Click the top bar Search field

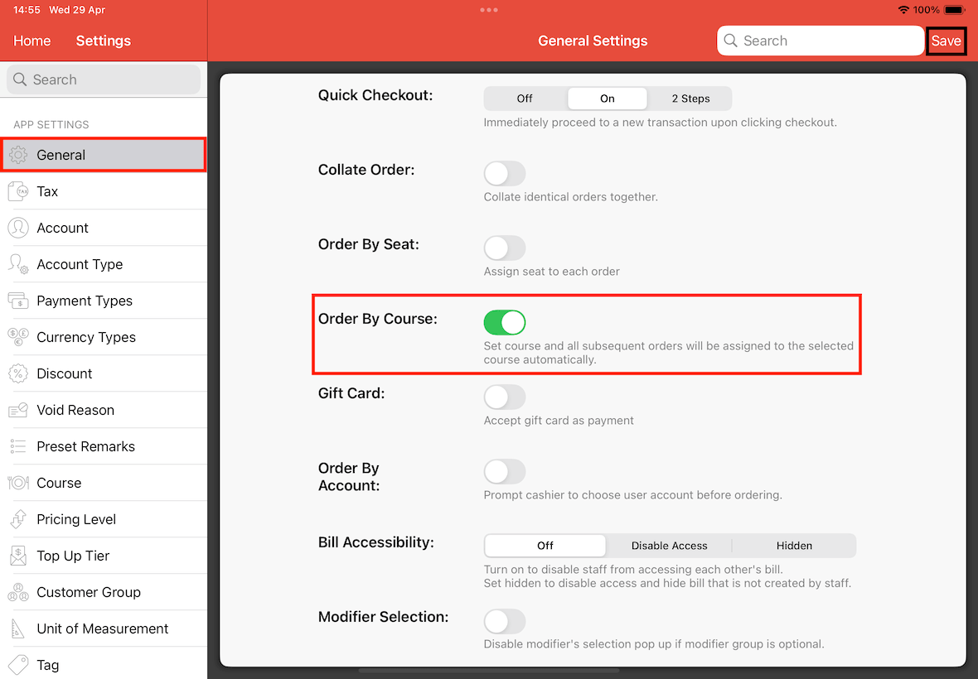(x=821, y=41)
